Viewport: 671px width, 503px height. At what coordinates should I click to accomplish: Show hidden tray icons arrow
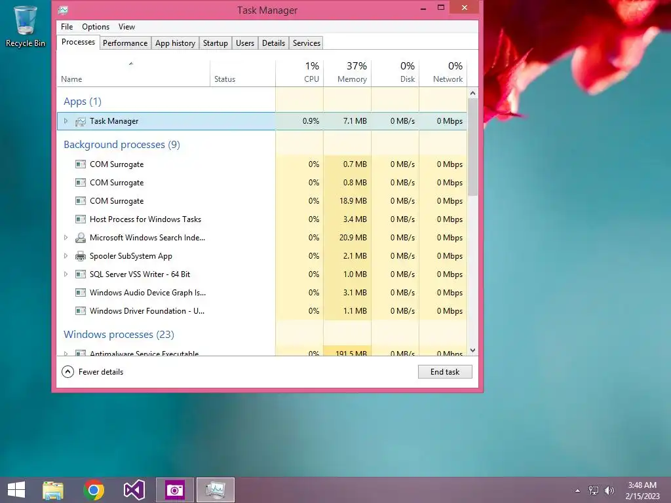tap(578, 491)
